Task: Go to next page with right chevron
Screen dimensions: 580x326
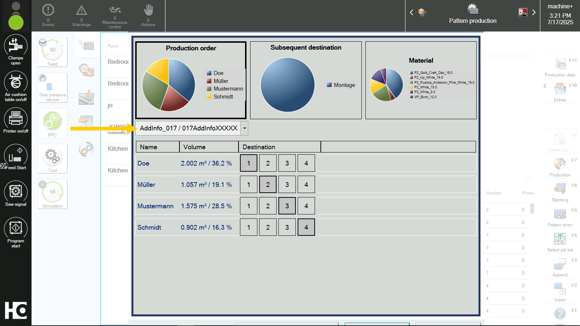Action: click(534, 12)
